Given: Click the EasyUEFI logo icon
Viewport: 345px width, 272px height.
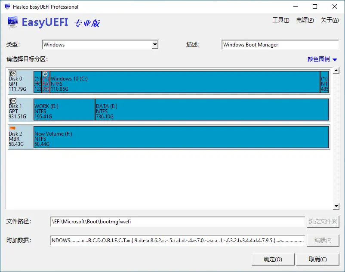Looking at the screenshot, I should (13, 22).
